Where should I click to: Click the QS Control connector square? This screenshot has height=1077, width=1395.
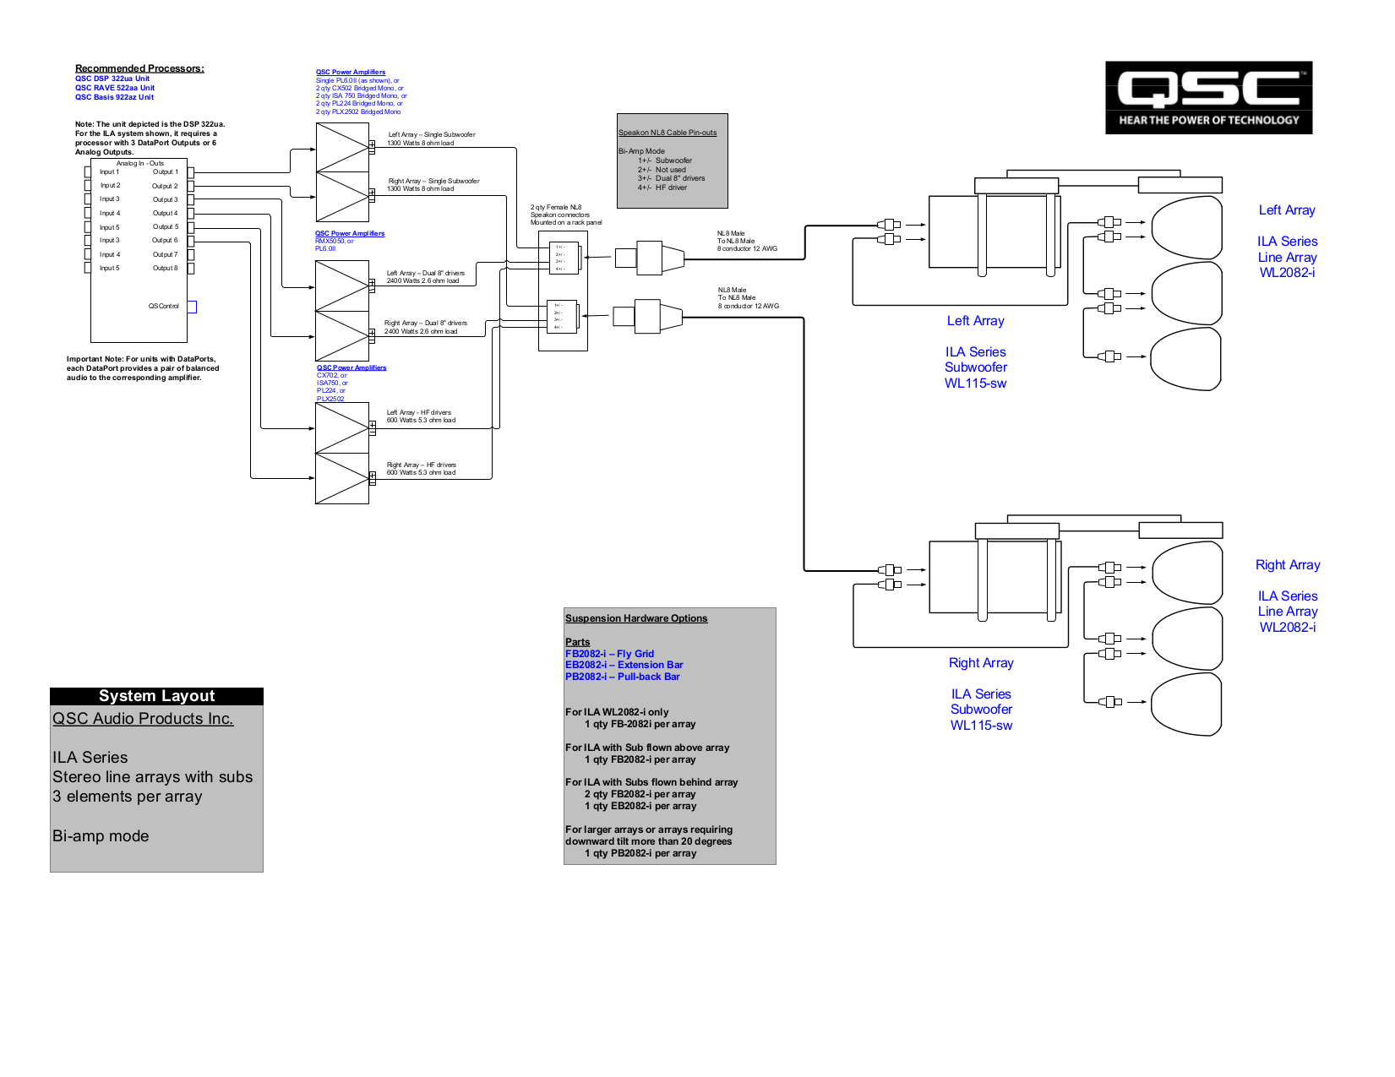point(192,307)
